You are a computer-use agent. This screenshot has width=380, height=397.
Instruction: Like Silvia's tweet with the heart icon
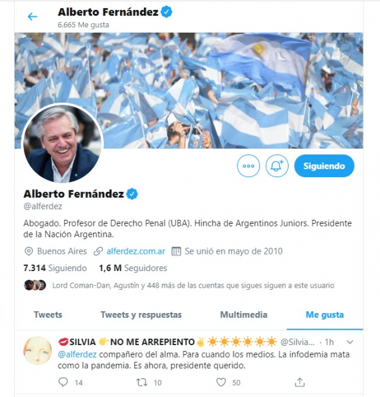pyautogui.click(x=221, y=382)
